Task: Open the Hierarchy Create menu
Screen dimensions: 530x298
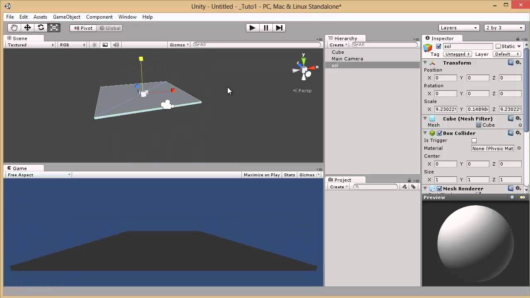Action: click(x=339, y=45)
